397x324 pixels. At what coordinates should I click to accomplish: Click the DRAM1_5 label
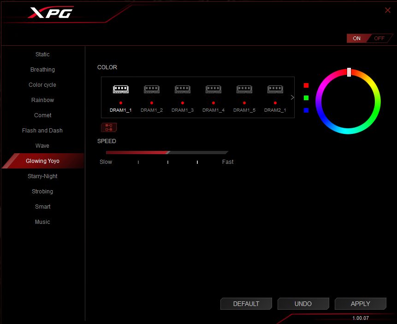coord(244,110)
